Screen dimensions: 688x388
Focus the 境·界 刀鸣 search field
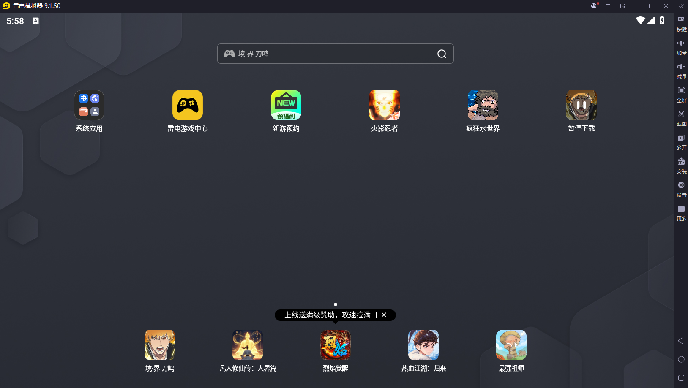pos(336,54)
